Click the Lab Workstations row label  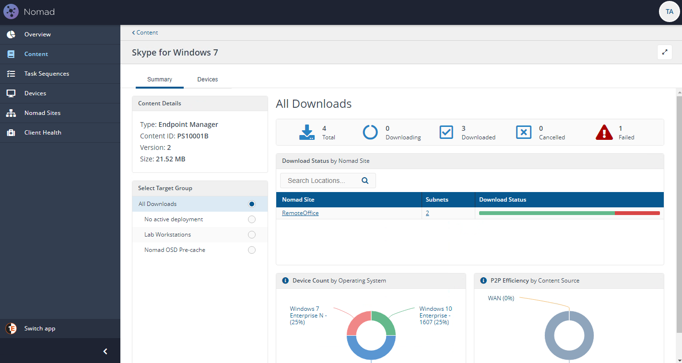pyautogui.click(x=167, y=235)
